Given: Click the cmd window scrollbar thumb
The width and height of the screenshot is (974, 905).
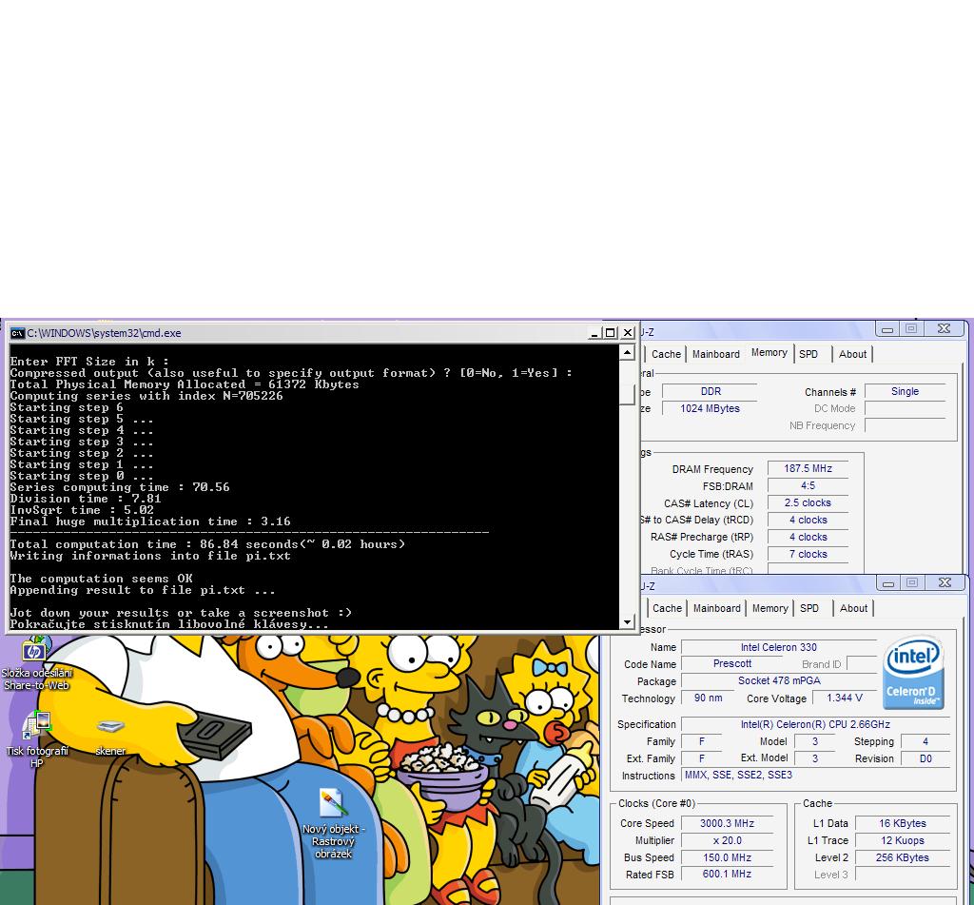Looking at the screenshot, I should tap(627, 394).
